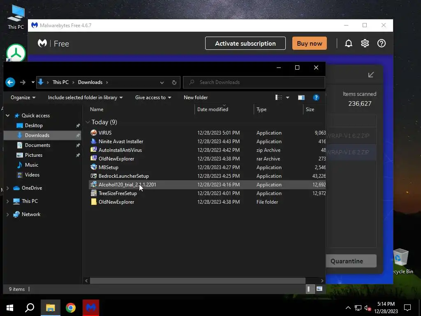Click Activate subscription button
The image size is (421, 316).
pyautogui.click(x=245, y=43)
